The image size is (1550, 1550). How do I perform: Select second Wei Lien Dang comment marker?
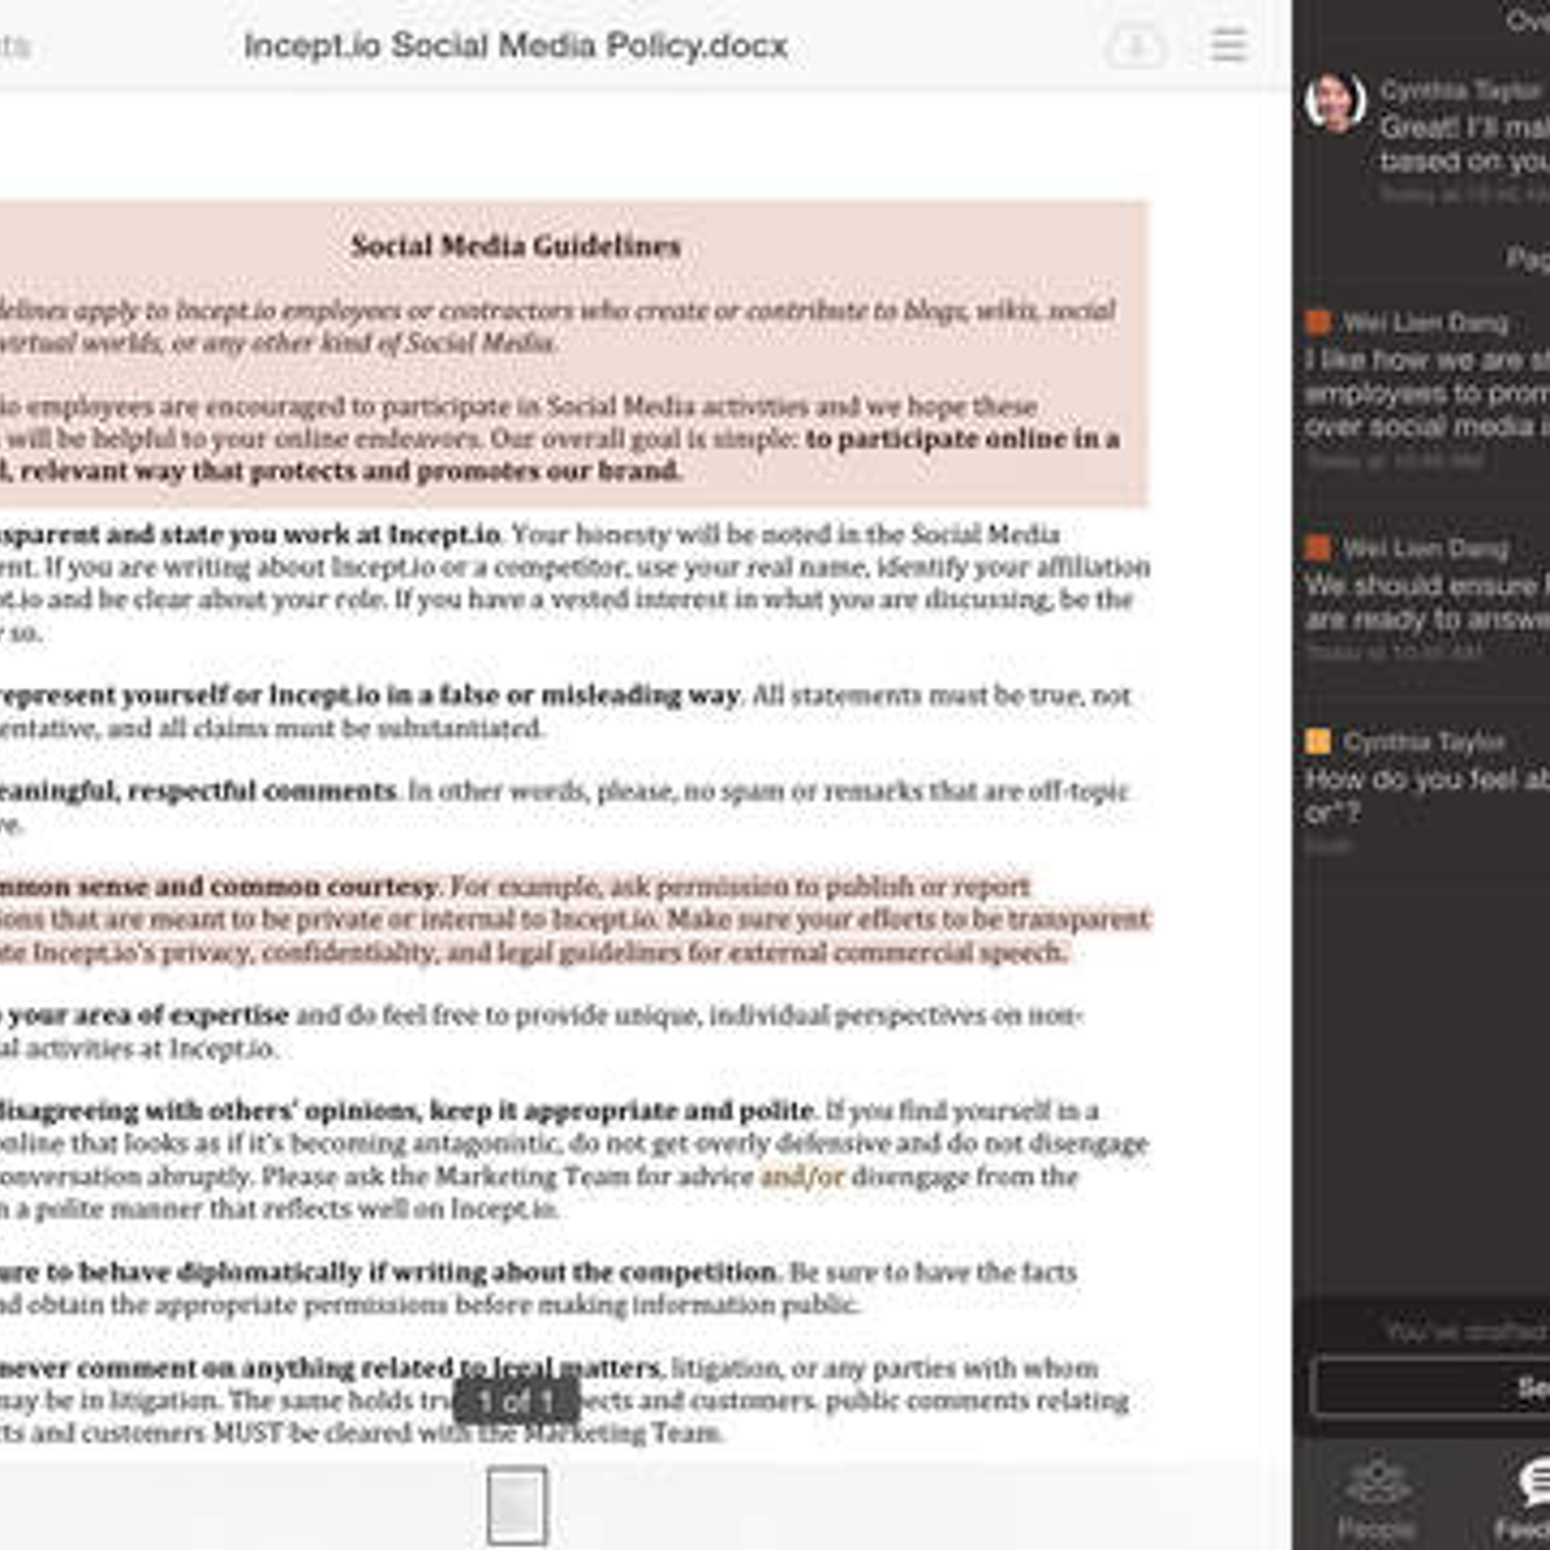[x=1317, y=547]
